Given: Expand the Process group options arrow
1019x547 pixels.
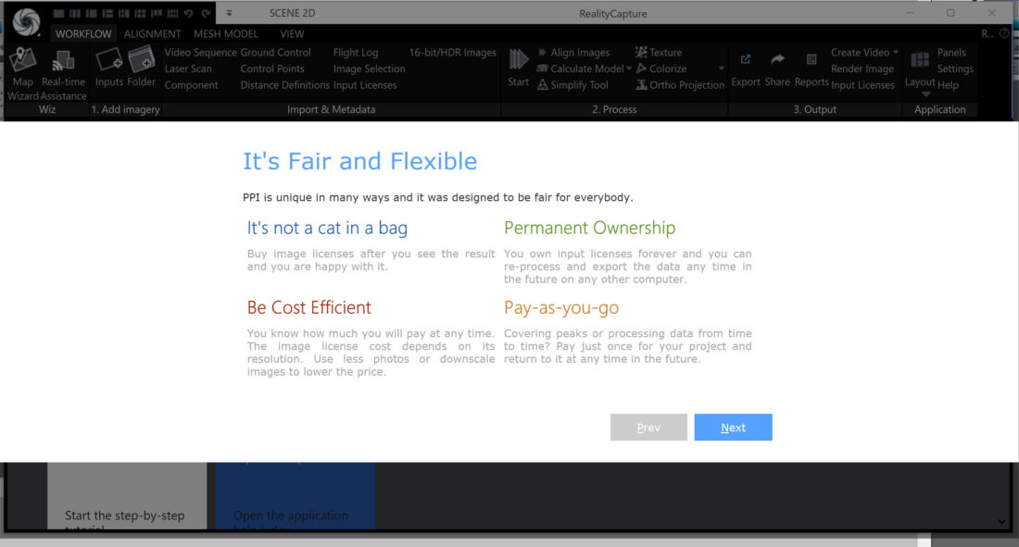Looking at the screenshot, I should (722, 68).
